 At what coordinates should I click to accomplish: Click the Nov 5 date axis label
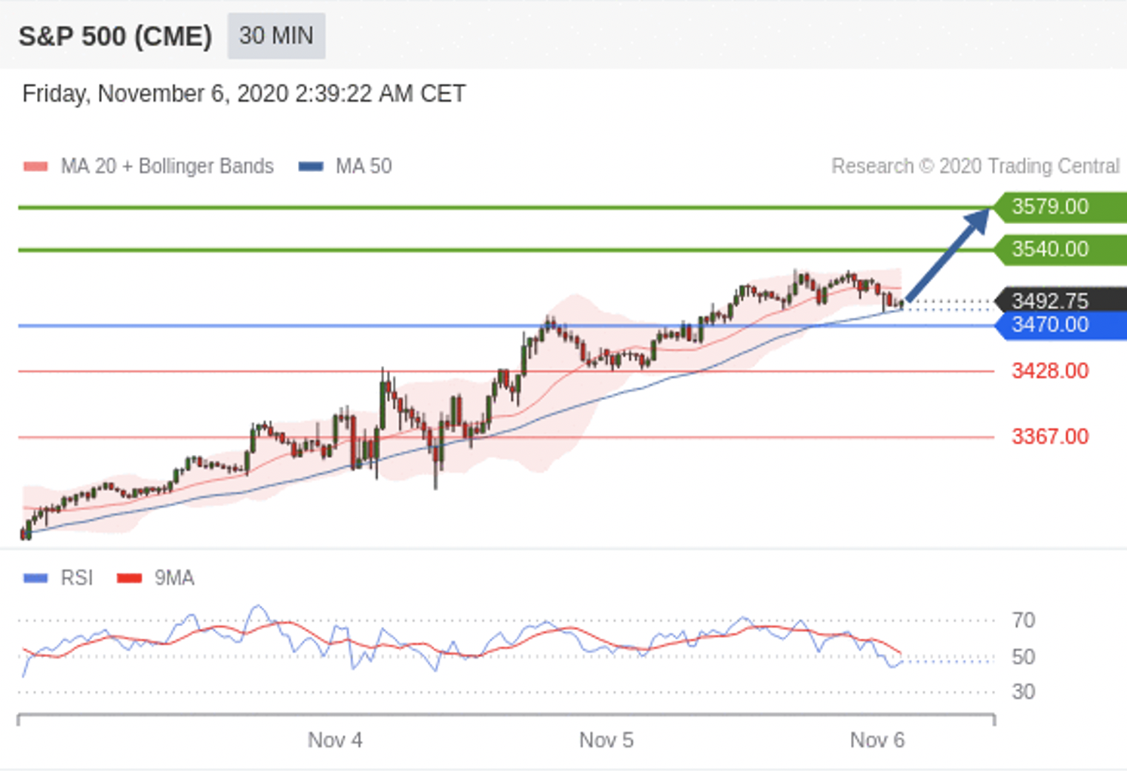coord(606,740)
